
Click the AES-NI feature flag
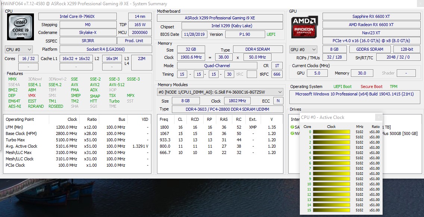[x=15, y=106]
